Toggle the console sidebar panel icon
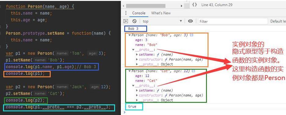 point(125,21)
